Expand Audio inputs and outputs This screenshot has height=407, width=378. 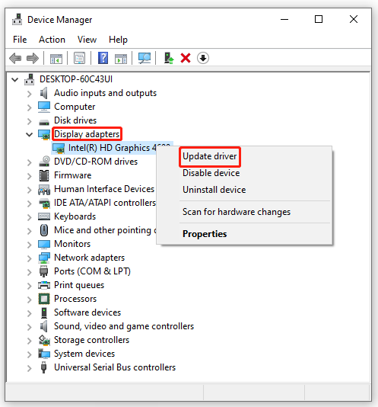[29, 94]
